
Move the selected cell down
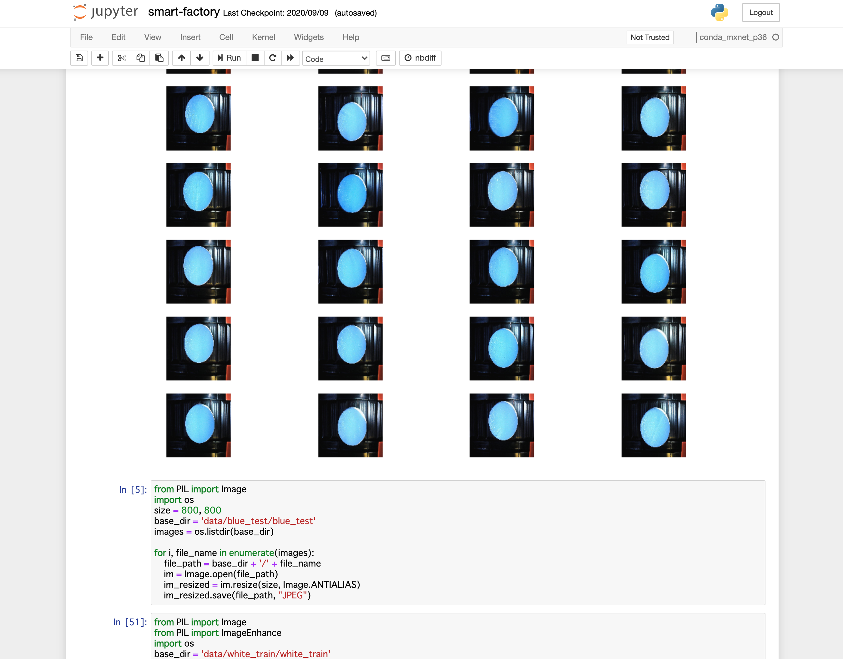pos(200,58)
